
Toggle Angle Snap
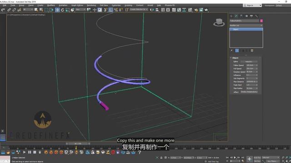[x=110, y=10]
